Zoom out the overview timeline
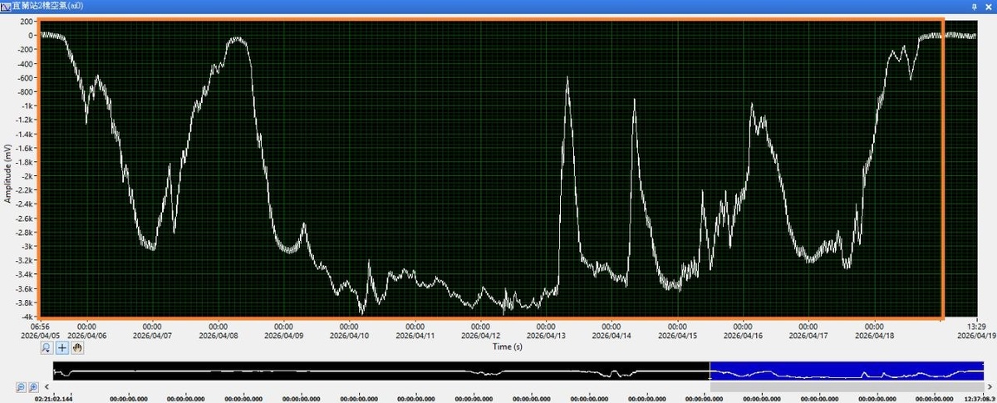This screenshot has height=403, width=997. point(22,387)
